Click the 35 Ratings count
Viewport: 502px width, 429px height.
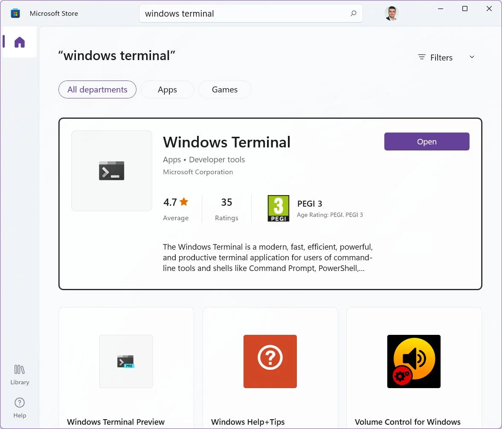click(226, 209)
